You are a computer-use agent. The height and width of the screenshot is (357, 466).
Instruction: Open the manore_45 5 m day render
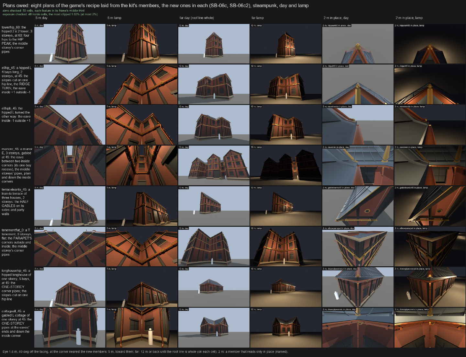(70, 166)
